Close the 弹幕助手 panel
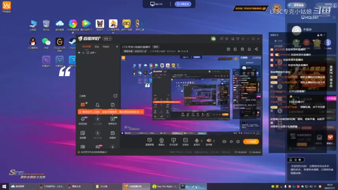338x190 pixels. coord(324,35)
